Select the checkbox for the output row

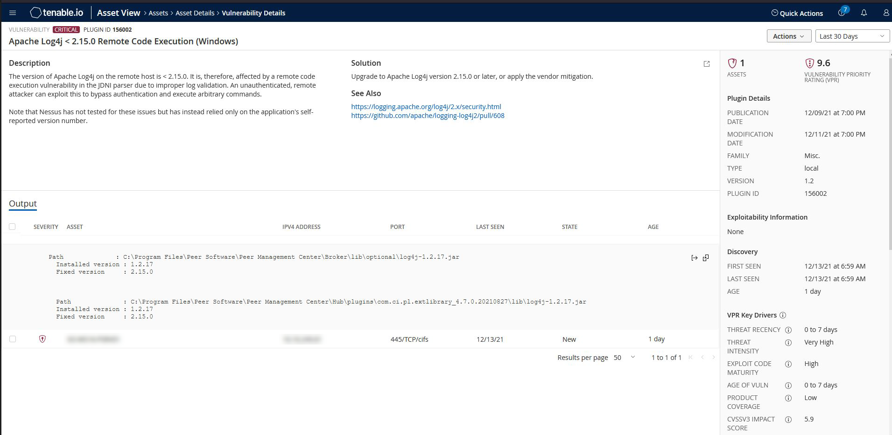pyautogui.click(x=13, y=339)
